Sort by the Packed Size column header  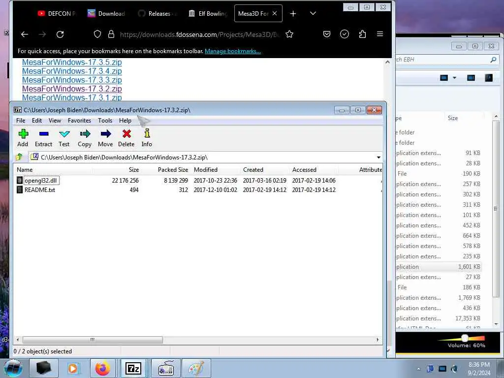click(x=166, y=170)
